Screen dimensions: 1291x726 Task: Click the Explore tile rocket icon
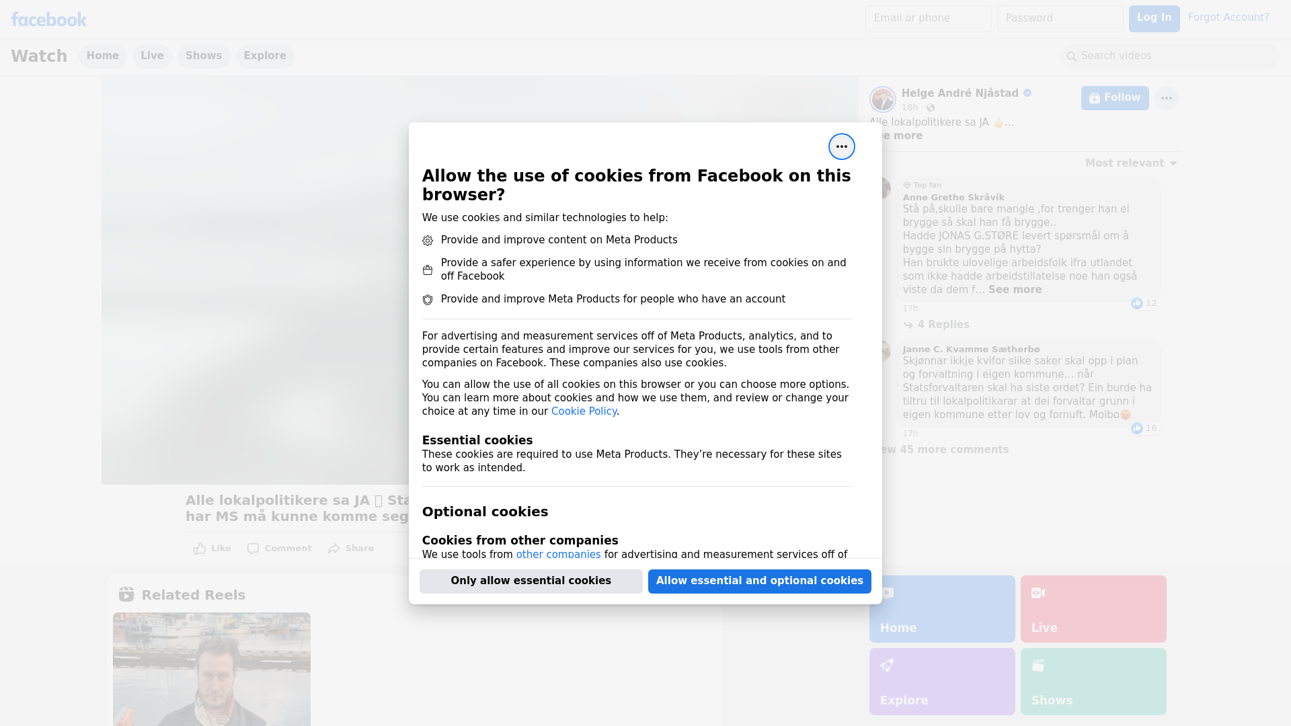[888, 665]
